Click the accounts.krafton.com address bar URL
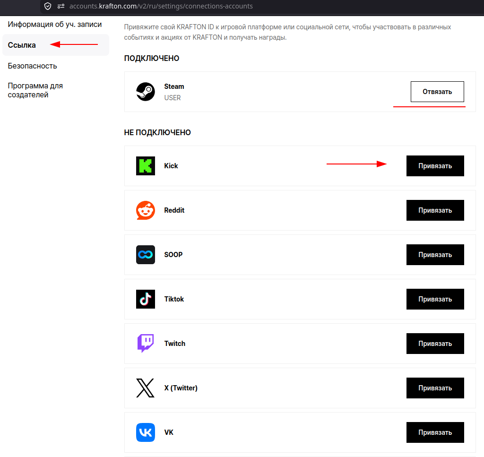This screenshot has width=484, height=457. pyautogui.click(x=161, y=6)
